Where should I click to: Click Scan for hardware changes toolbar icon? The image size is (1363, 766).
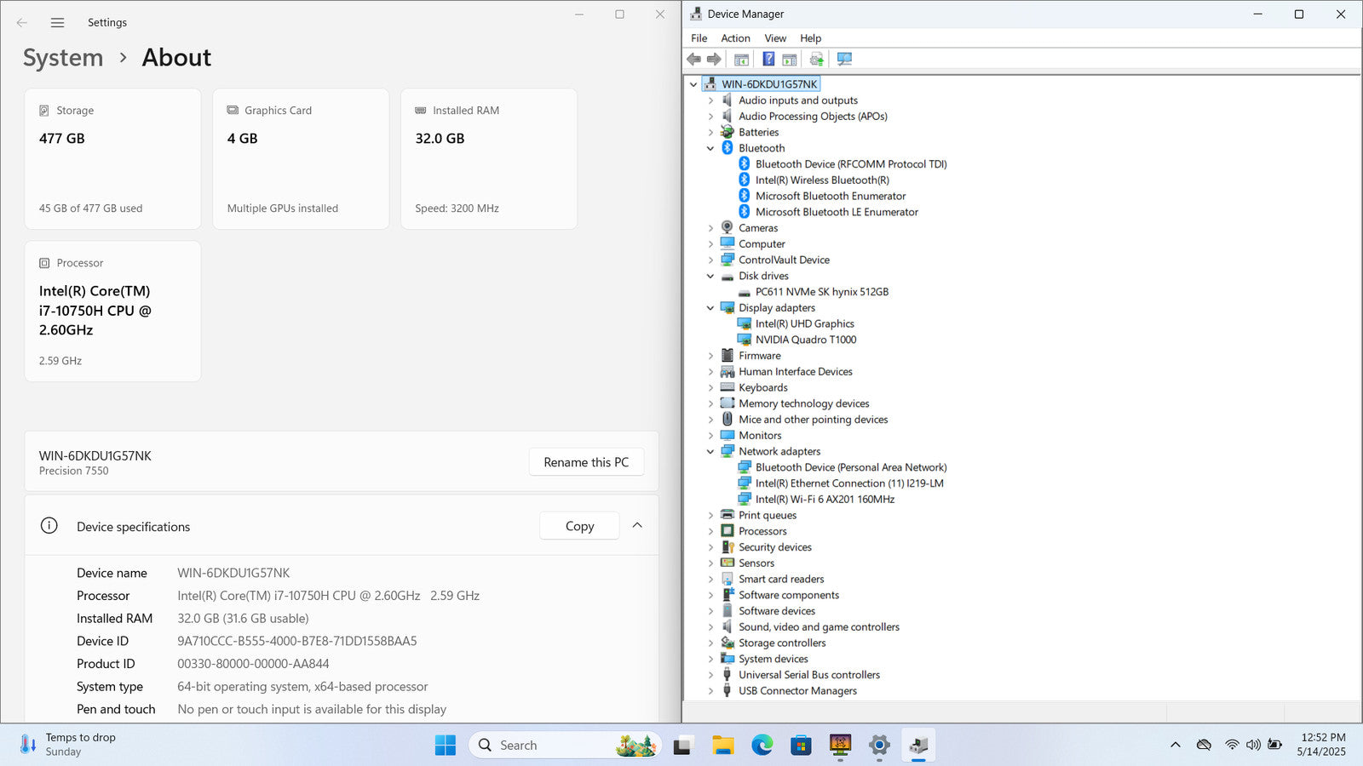tap(844, 59)
